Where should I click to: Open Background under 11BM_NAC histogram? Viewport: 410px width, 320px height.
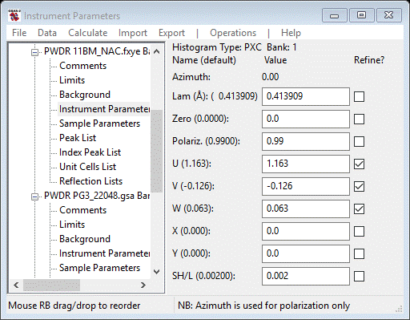click(85, 95)
